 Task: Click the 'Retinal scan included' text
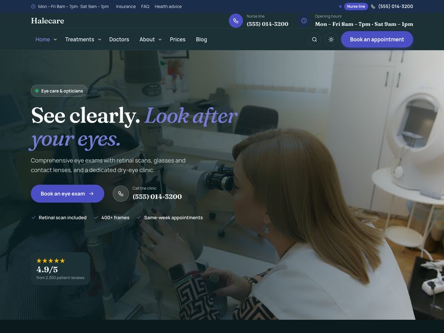pos(63,218)
